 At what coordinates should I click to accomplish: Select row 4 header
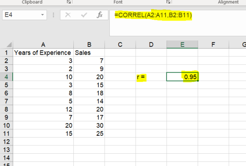[x=6, y=77]
